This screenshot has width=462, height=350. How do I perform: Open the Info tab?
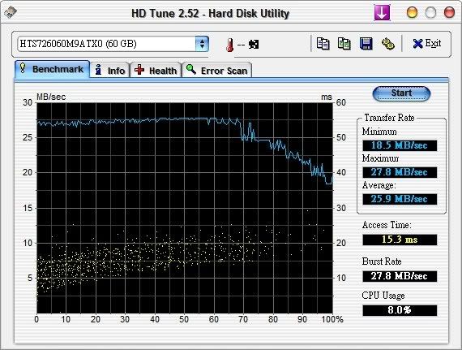click(x=110, y=71)
